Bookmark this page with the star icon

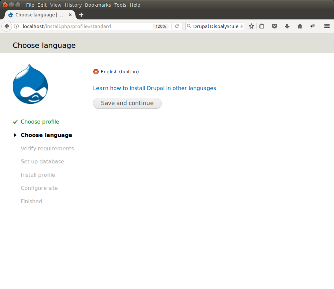251,26
